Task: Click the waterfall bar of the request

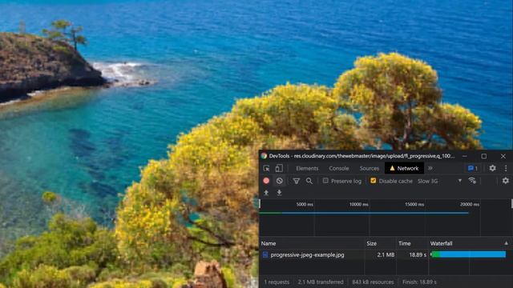Action: [x=468, y=254]
